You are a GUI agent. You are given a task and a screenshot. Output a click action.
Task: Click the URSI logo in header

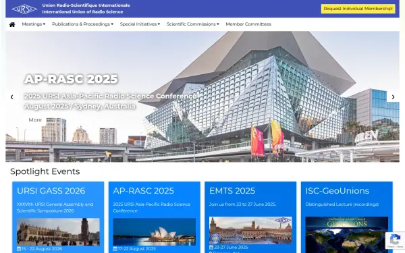[x=24, y=9]
